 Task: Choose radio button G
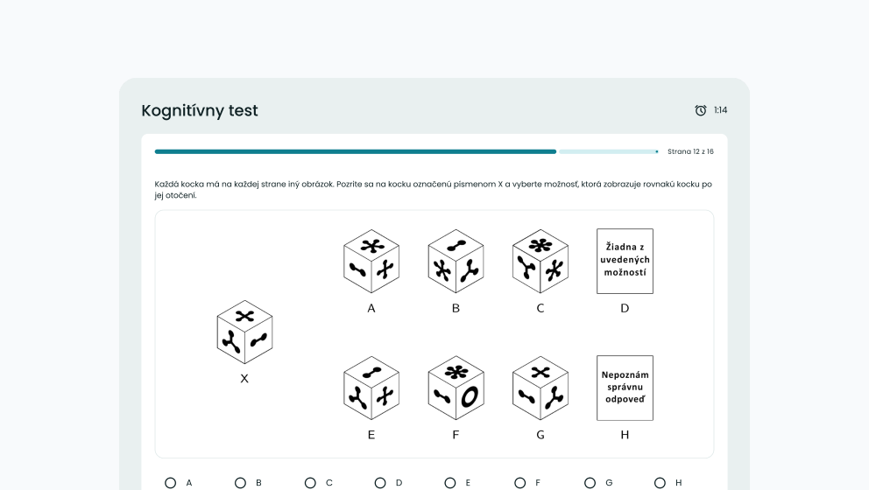click(x=590, y=483)
